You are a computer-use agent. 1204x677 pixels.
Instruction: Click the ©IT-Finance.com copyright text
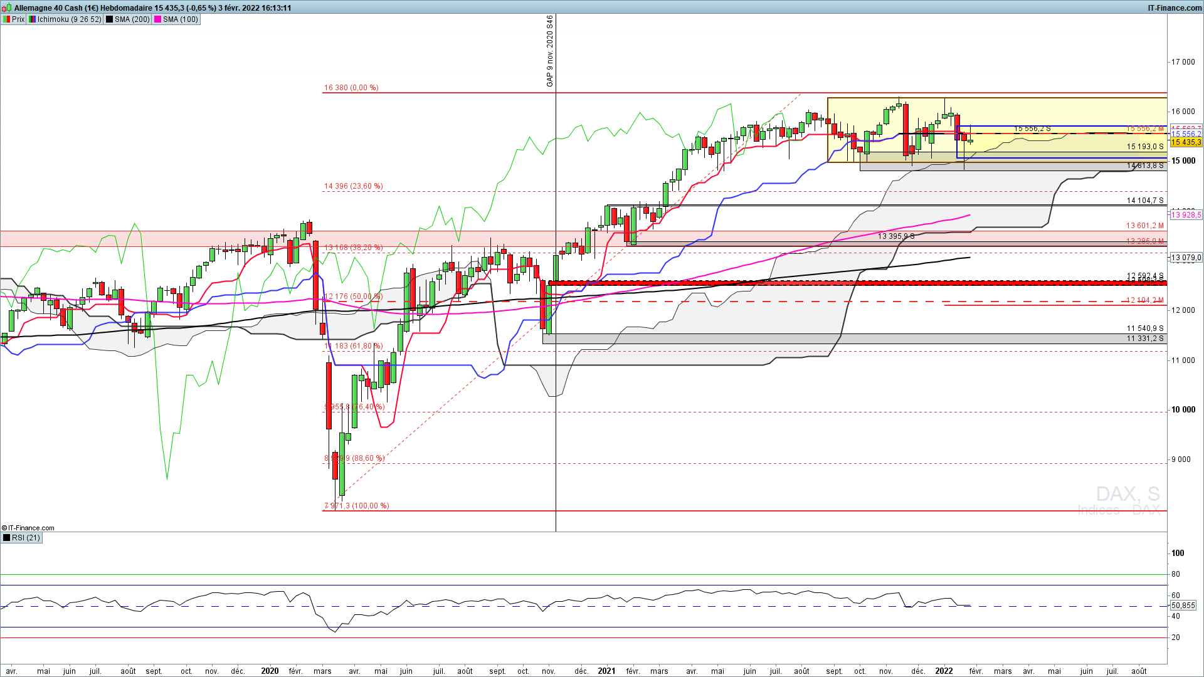pyautogui.click(x=28, y=528)
